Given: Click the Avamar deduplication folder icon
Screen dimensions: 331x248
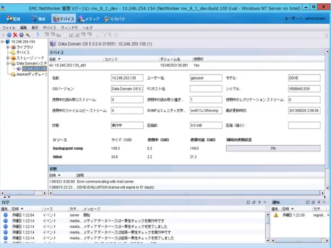Looking at the screenshot, I should pos(14,74).
